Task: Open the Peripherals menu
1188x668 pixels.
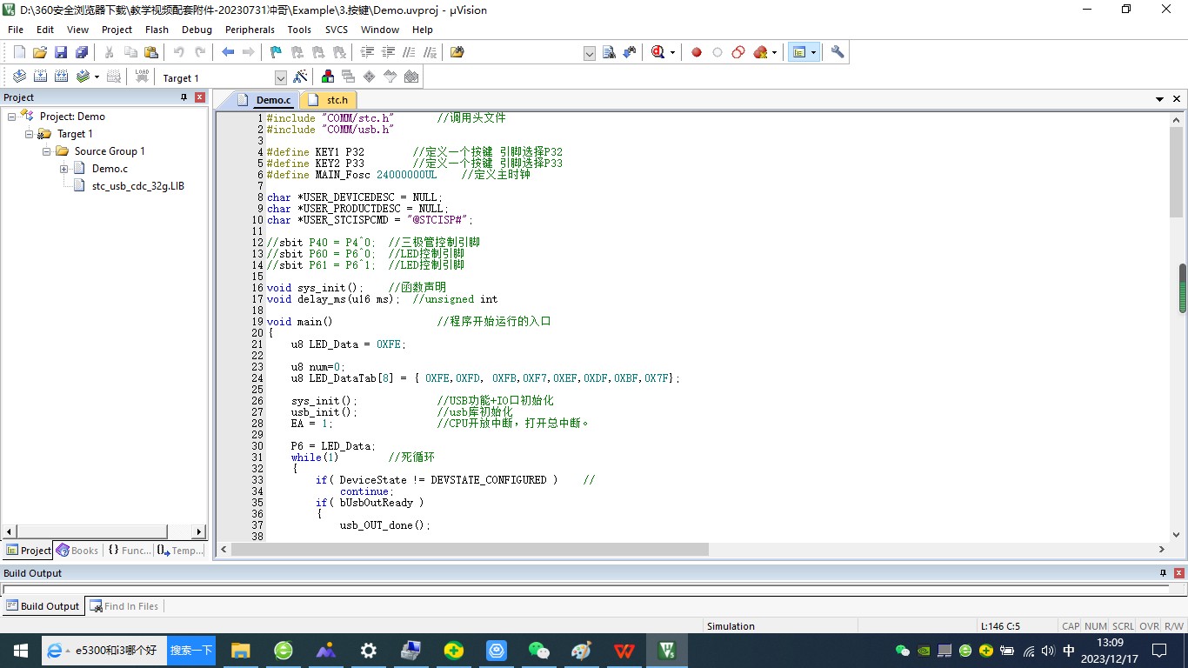Action: click(x=250, y=30)
